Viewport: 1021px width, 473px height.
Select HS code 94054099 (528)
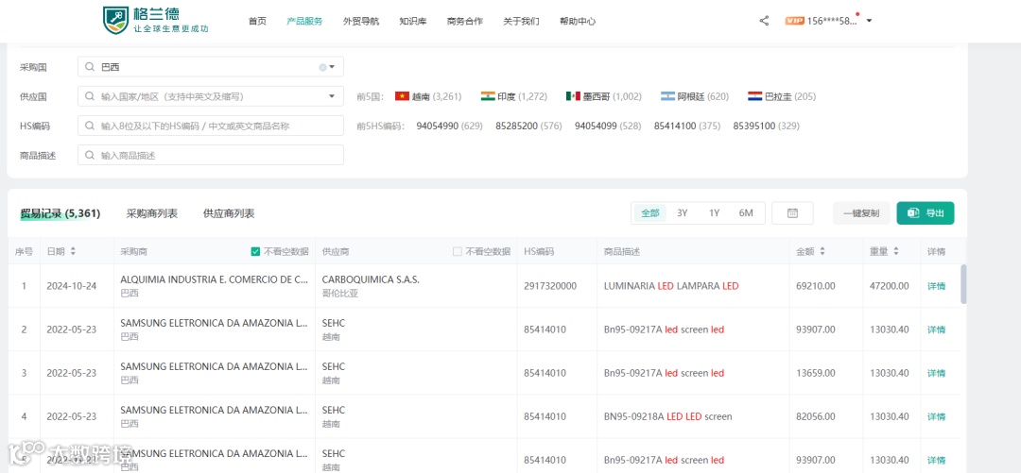[608, 126]
